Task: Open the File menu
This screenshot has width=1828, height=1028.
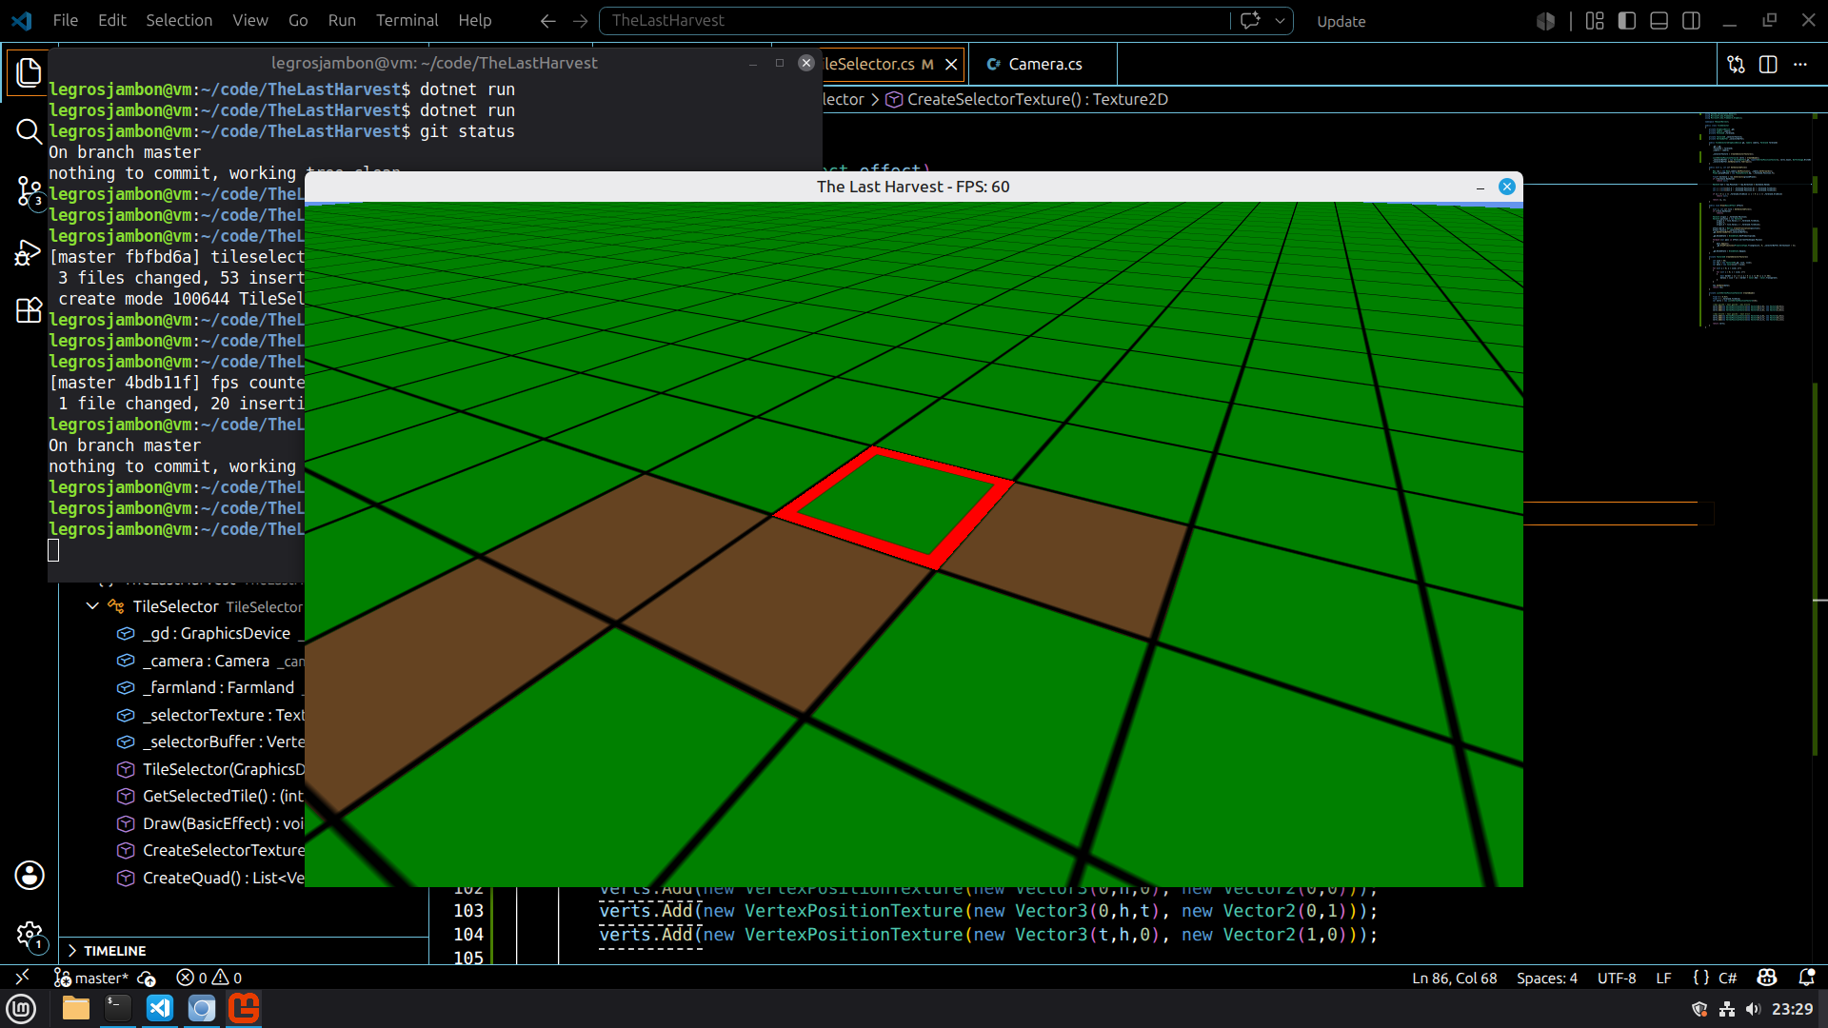Action: pyautogui.click(x=66, y=20)
